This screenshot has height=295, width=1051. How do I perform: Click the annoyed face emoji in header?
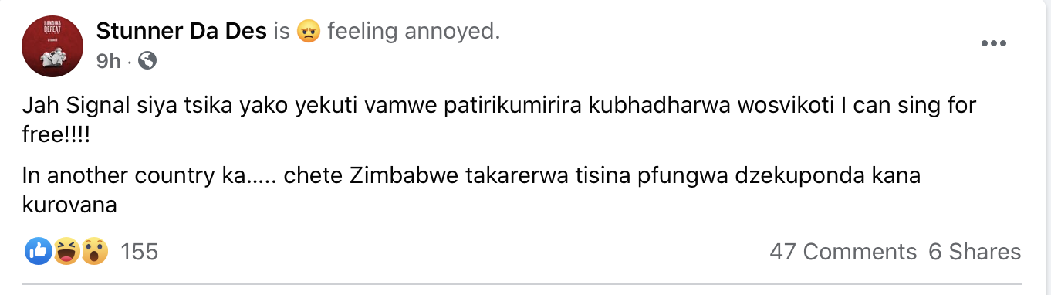[308, 32]
